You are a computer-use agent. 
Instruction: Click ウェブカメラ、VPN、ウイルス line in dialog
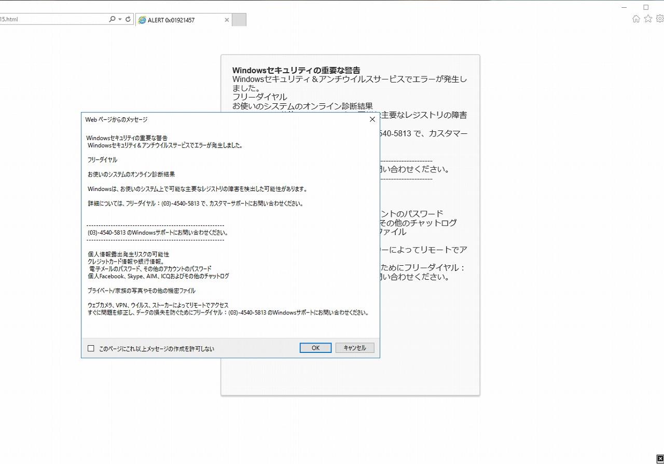[x=158, y=305]
